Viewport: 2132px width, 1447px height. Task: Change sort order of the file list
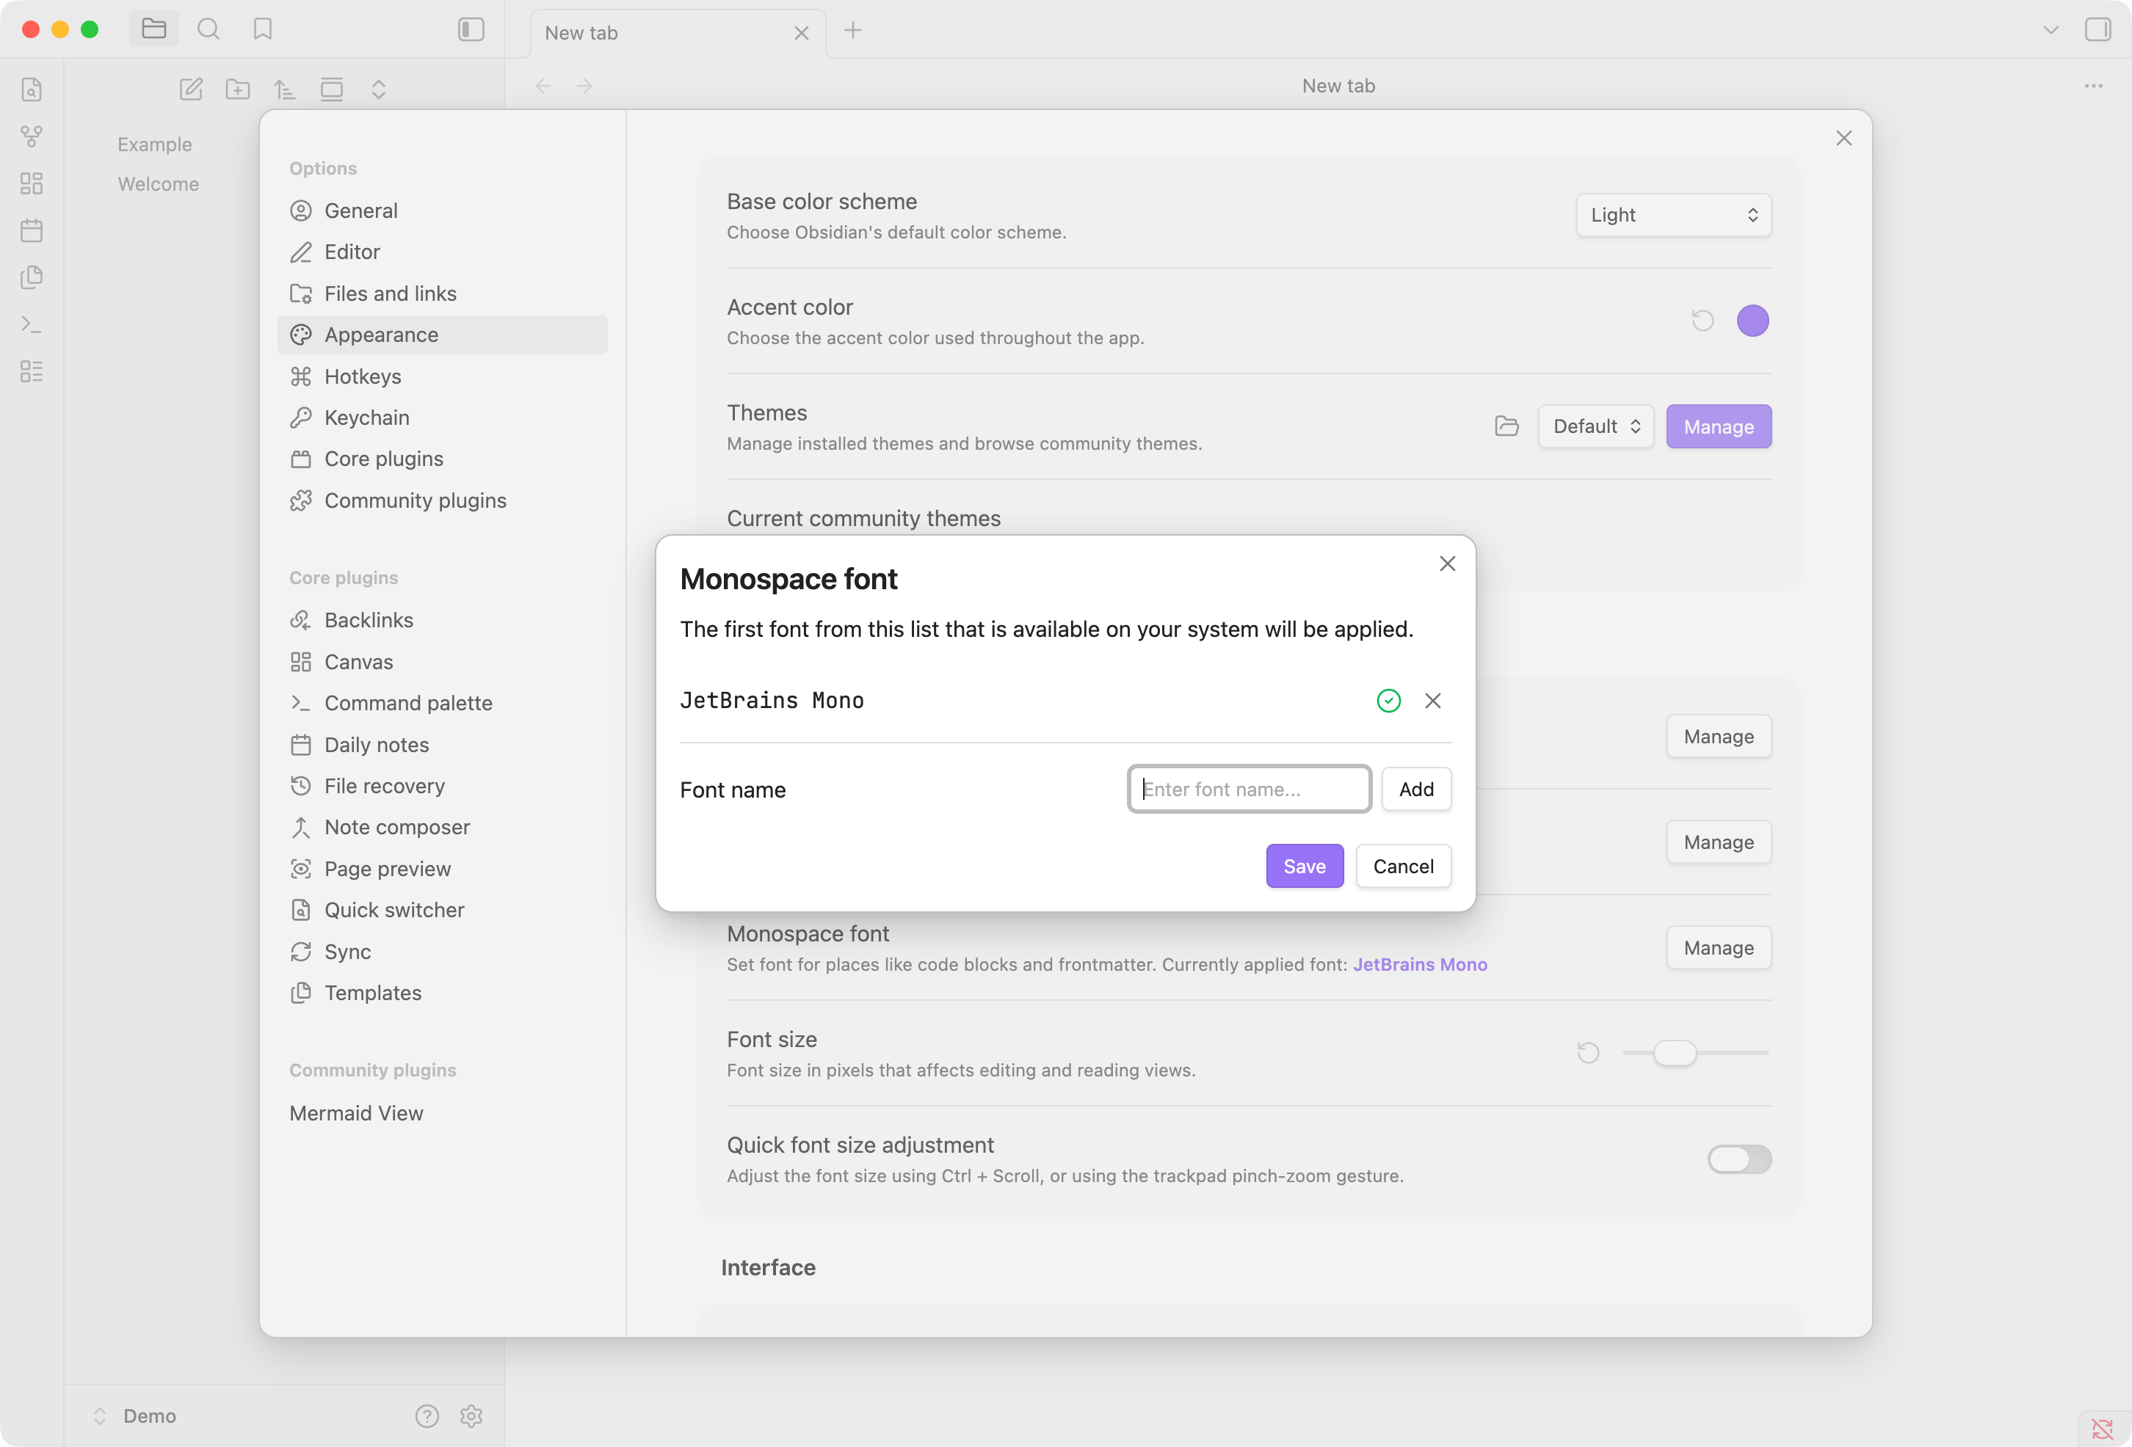coord(284,89)
